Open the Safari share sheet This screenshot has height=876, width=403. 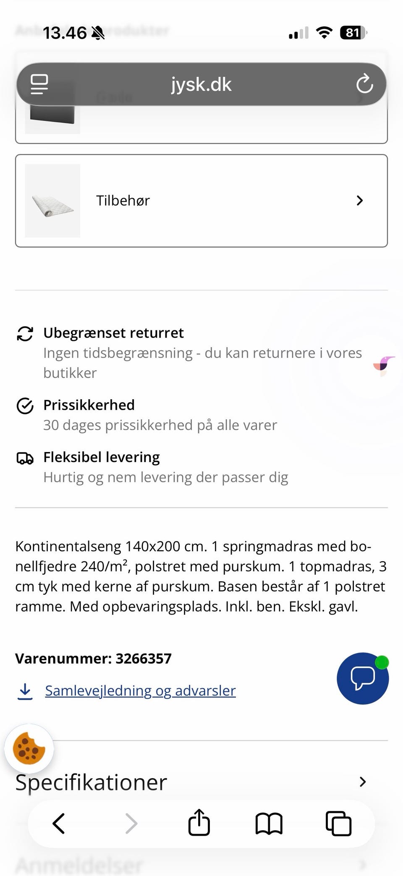199,822
